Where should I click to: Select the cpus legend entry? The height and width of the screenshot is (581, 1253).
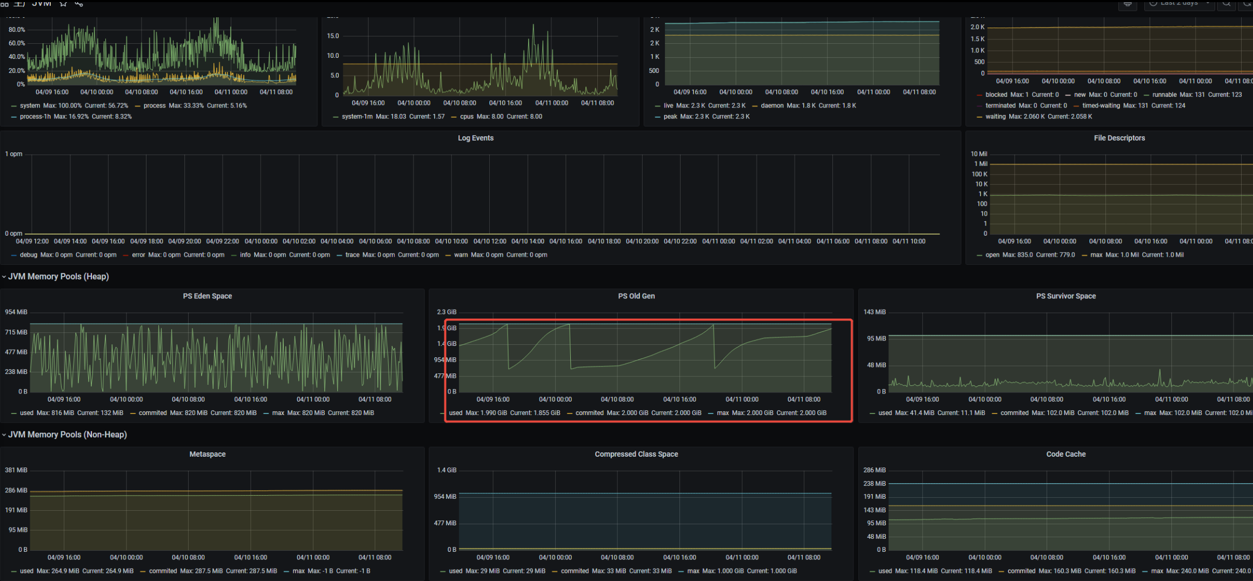[x=466, y=117]
